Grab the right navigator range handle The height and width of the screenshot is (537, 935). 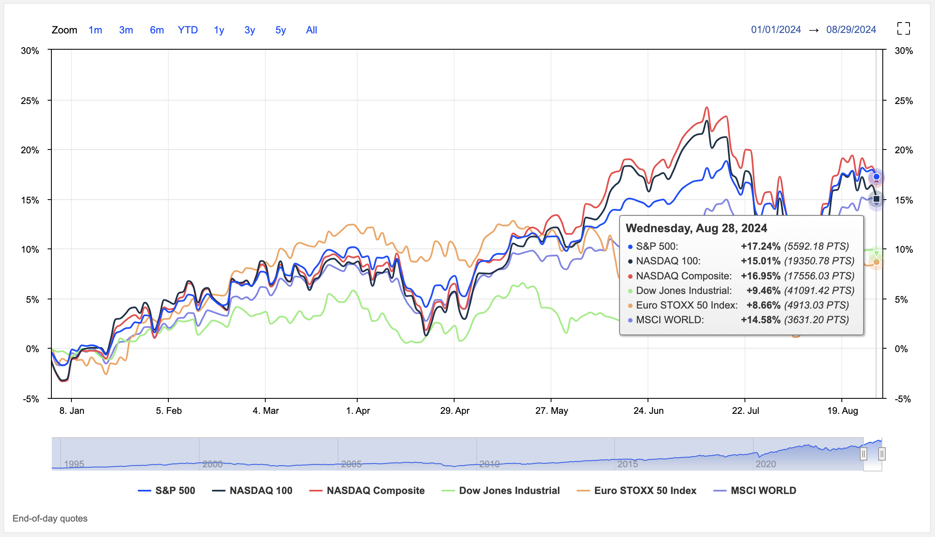pos(882,454)
